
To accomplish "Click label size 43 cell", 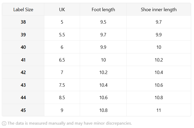I will (x=23, y=85).
